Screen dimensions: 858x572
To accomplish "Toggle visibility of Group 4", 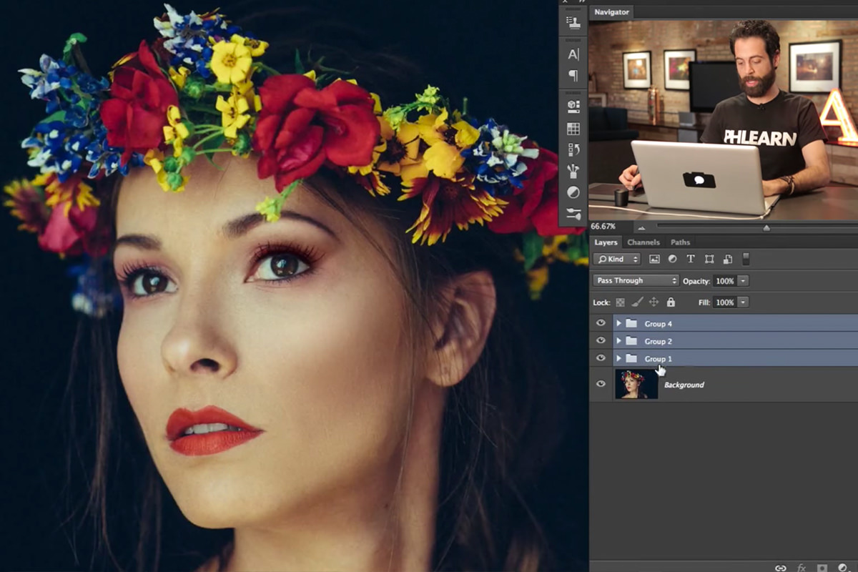I will click(x=601, y=323).
